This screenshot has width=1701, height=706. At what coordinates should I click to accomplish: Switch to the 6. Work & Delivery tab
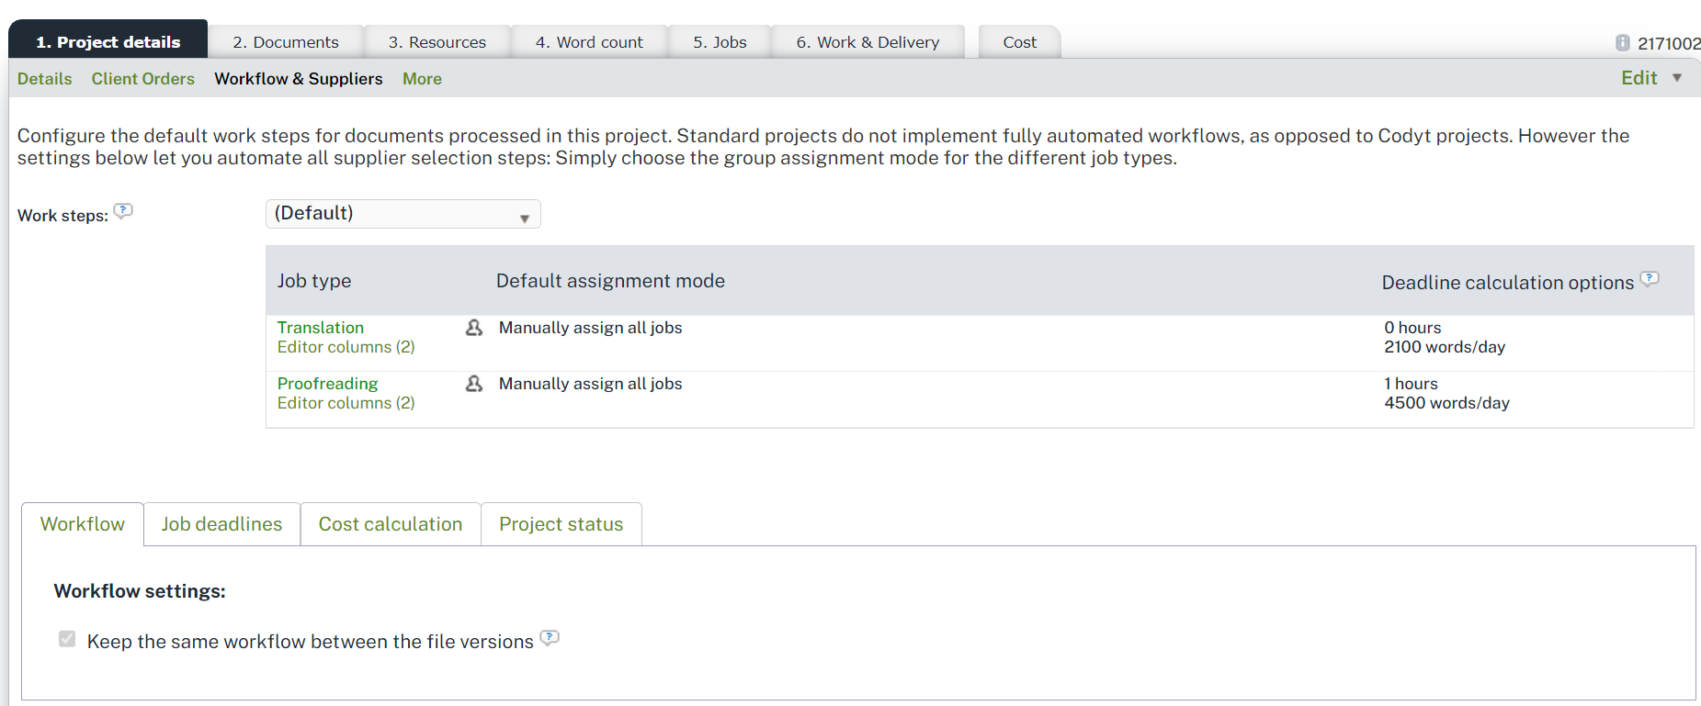tap(868, 42)
